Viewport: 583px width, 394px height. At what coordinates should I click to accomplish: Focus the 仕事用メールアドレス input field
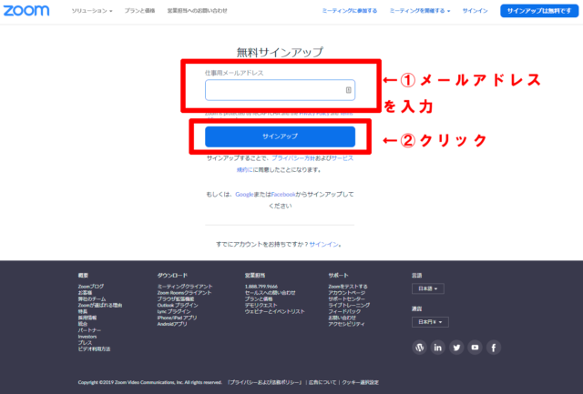click(280, 90)
